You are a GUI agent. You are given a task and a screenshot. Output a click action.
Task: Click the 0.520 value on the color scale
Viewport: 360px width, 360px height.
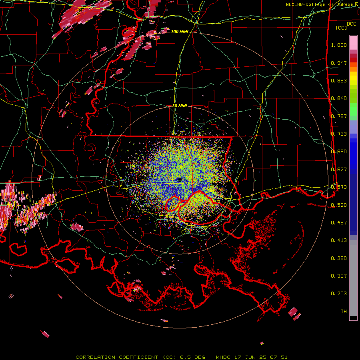[x=339, y=205]
